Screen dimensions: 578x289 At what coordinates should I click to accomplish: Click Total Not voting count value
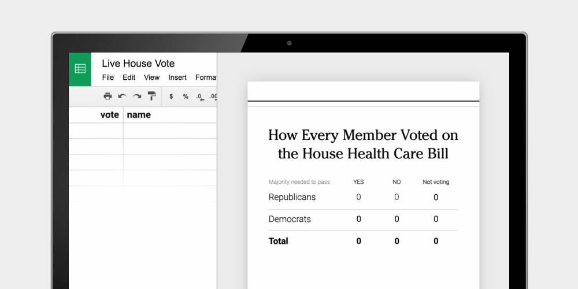(436, 241)
